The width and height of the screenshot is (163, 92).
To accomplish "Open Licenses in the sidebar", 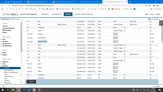I will click(x=5, y=26).
